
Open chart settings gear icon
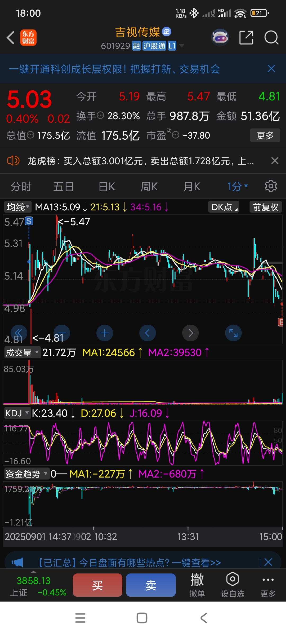pyautogui.click(x=271, y=186)
